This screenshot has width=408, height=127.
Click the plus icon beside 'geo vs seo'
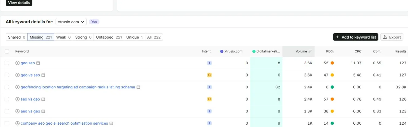(17, 75)
